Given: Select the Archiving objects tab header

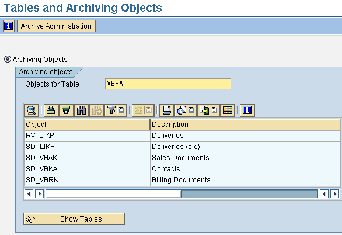Looking at the screenshot, I should [46, 72].
